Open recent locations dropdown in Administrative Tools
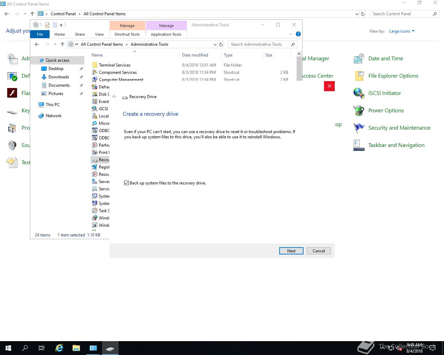 coord(55,44)
